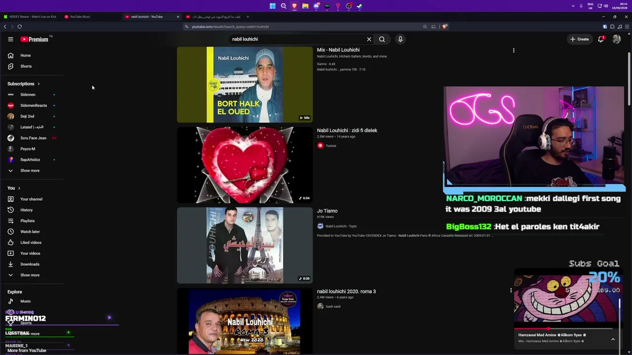Image resolution: width=632 pixels, height=355 pixels.
Task: Click the mini player progress bar
Action: click(563, 328)
